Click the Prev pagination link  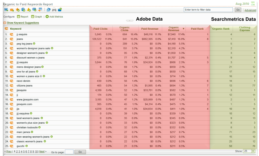click(9, 152)
